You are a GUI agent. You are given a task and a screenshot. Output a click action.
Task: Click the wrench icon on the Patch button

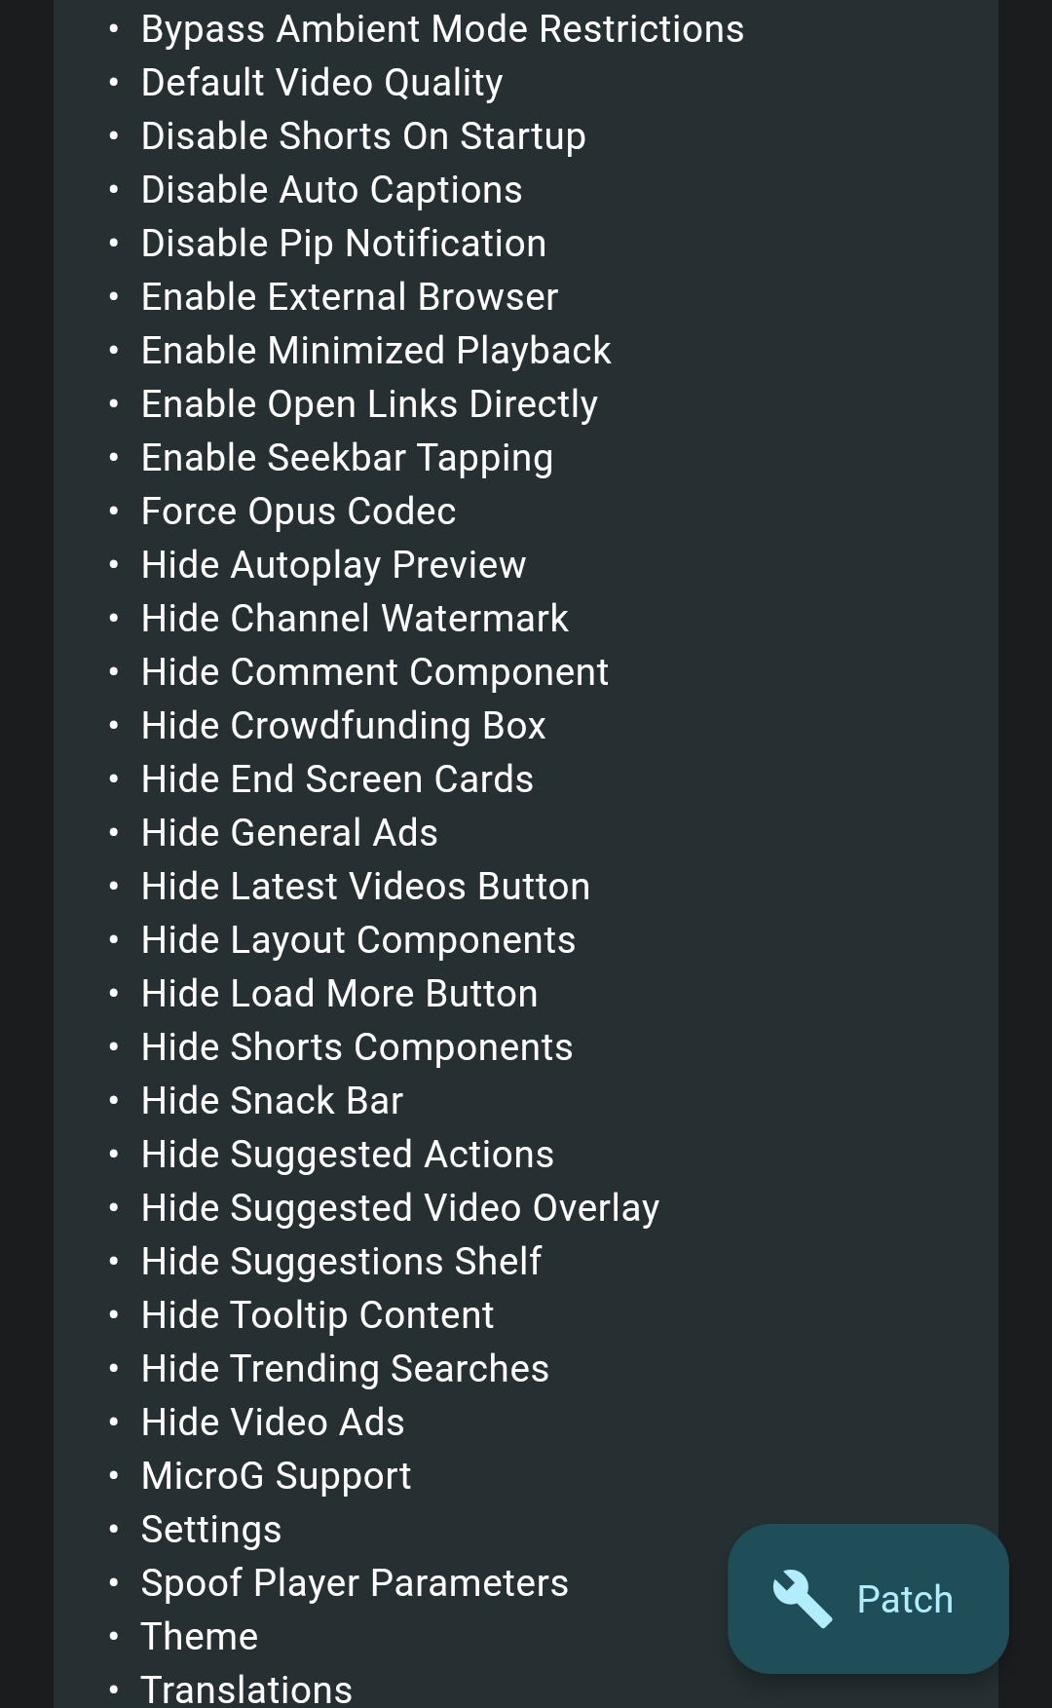click(801, 1597)
